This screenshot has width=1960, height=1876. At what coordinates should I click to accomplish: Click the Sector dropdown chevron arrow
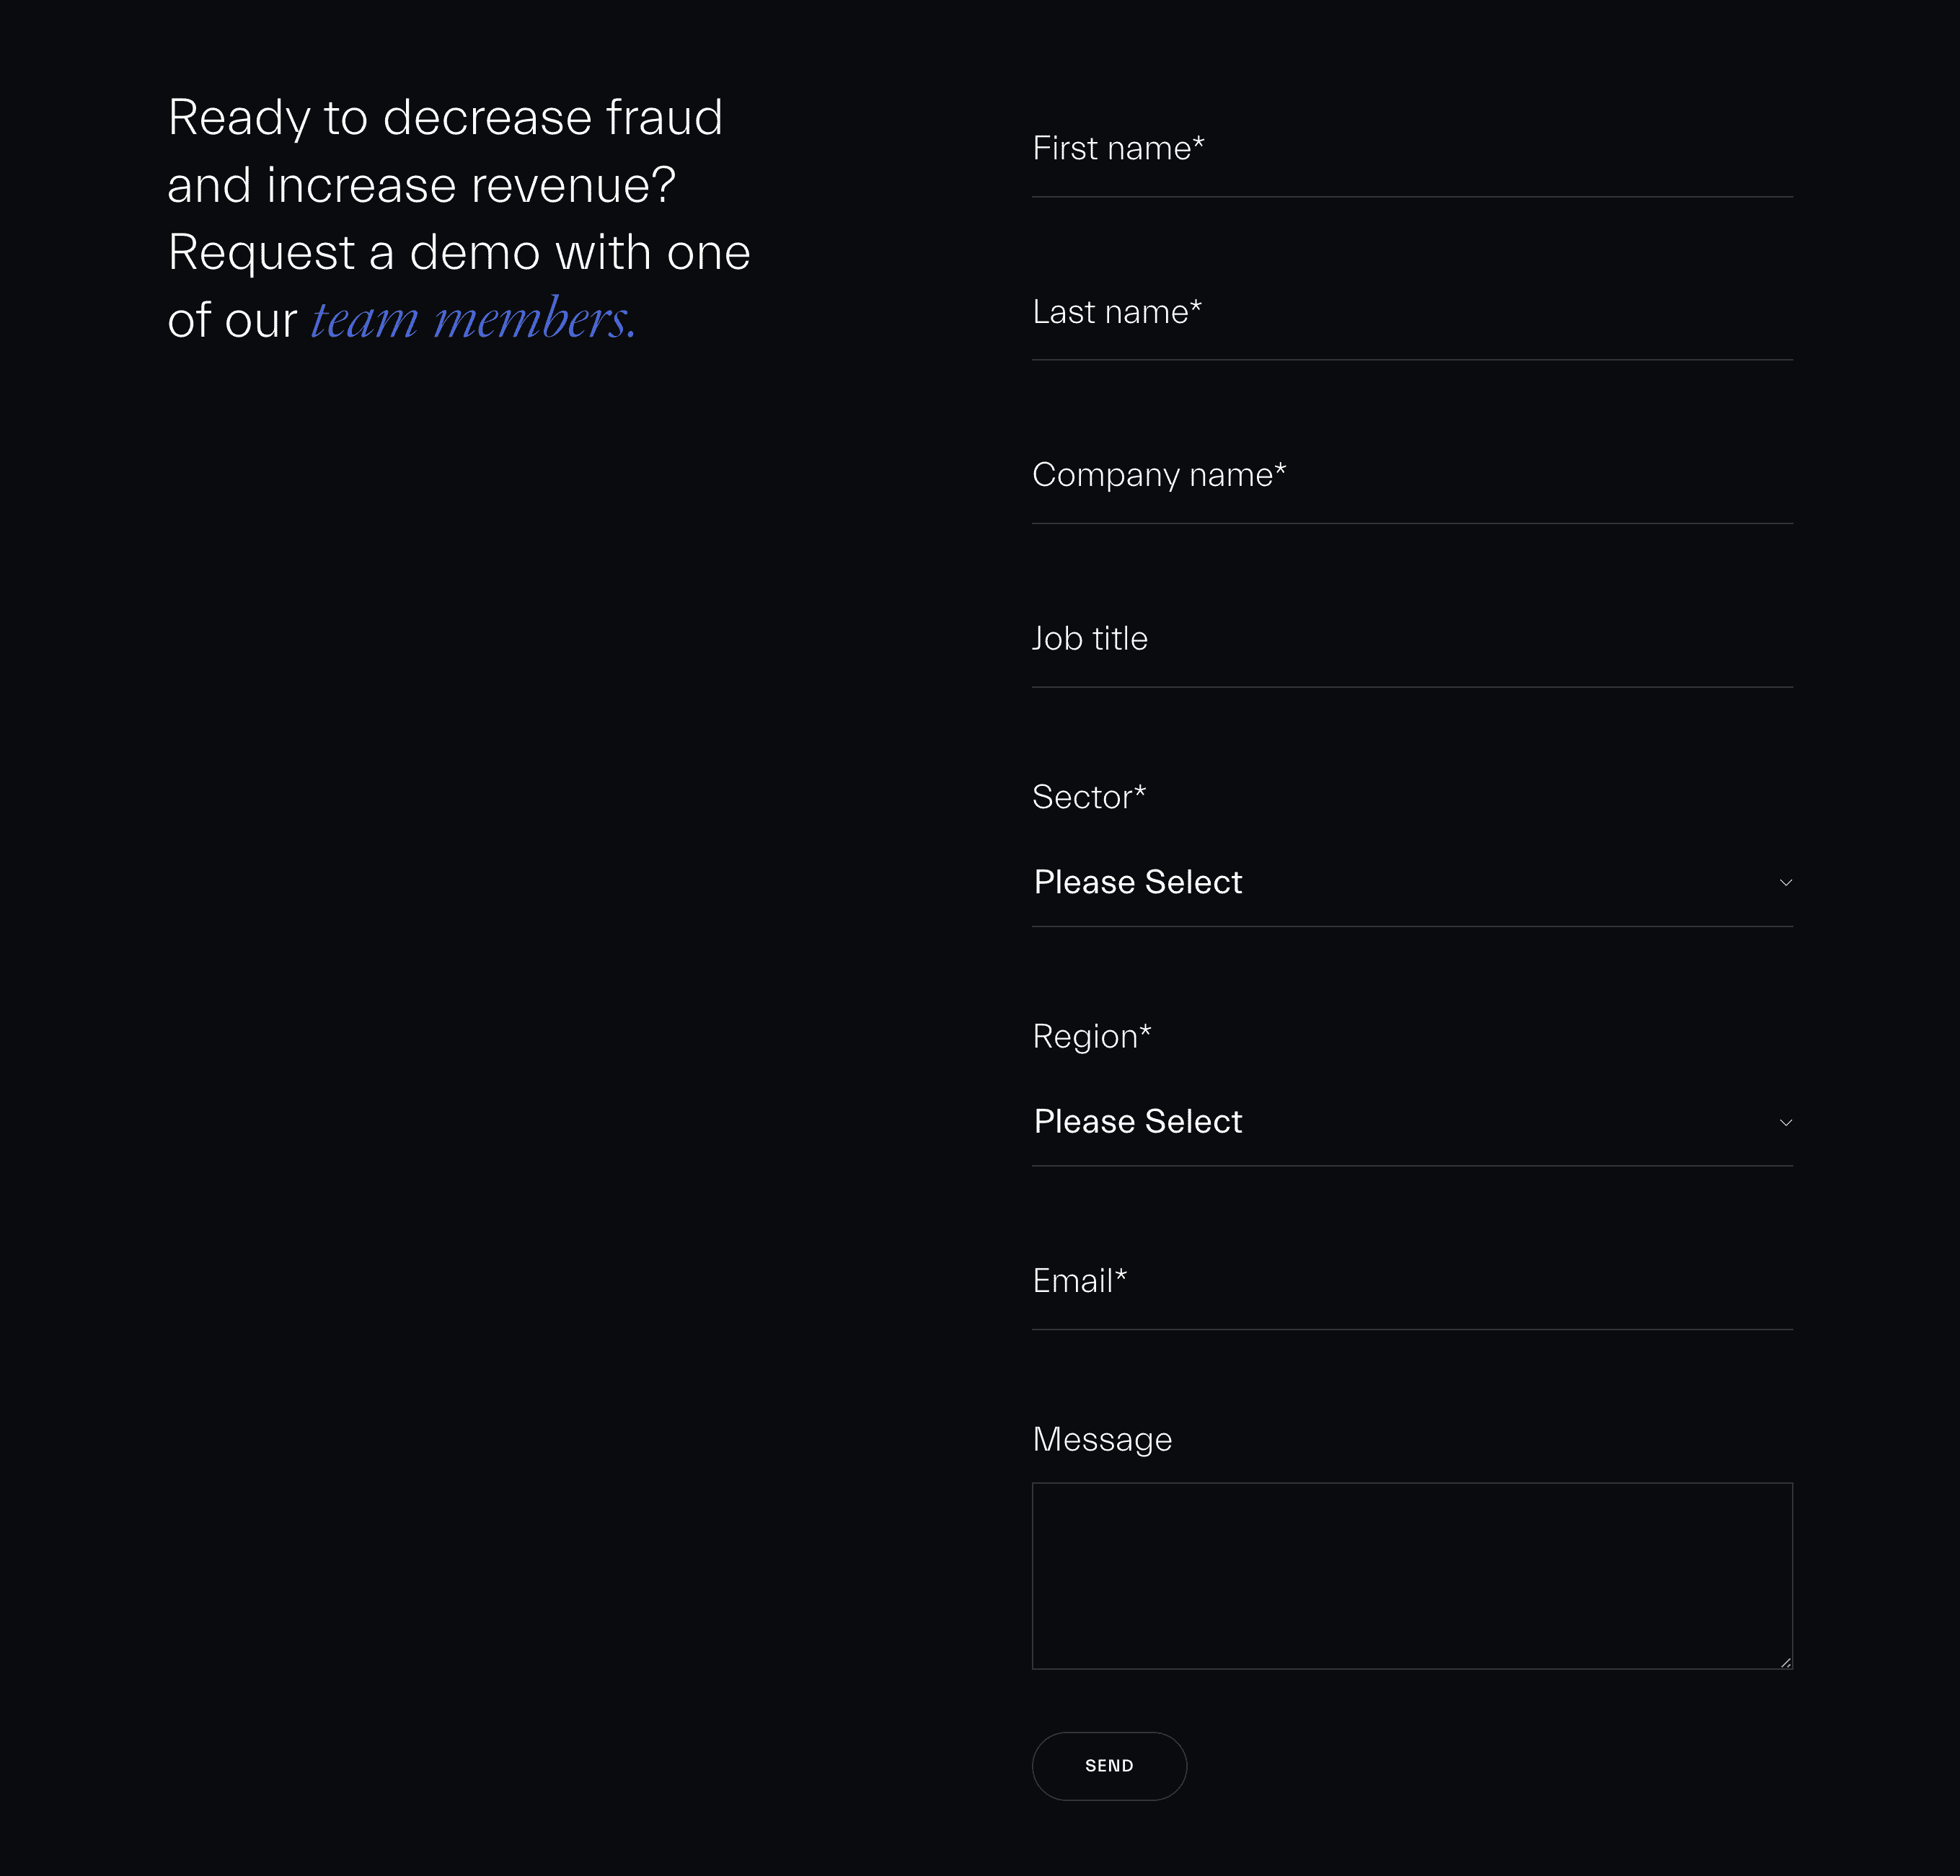(x=1785, y=882)
